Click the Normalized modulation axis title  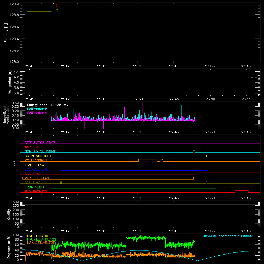tap(6, 115)
